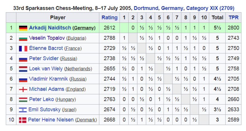
Task: Open Peter Heine Nielsen player link
Action: pos(51,120)
